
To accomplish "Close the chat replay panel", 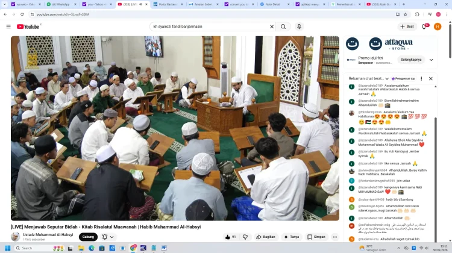I will click(431, 78).
